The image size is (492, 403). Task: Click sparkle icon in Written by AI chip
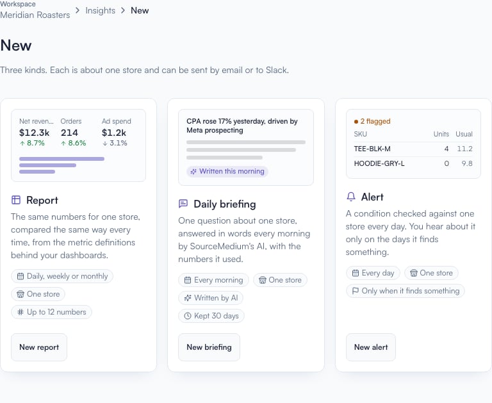click(188, 298)
